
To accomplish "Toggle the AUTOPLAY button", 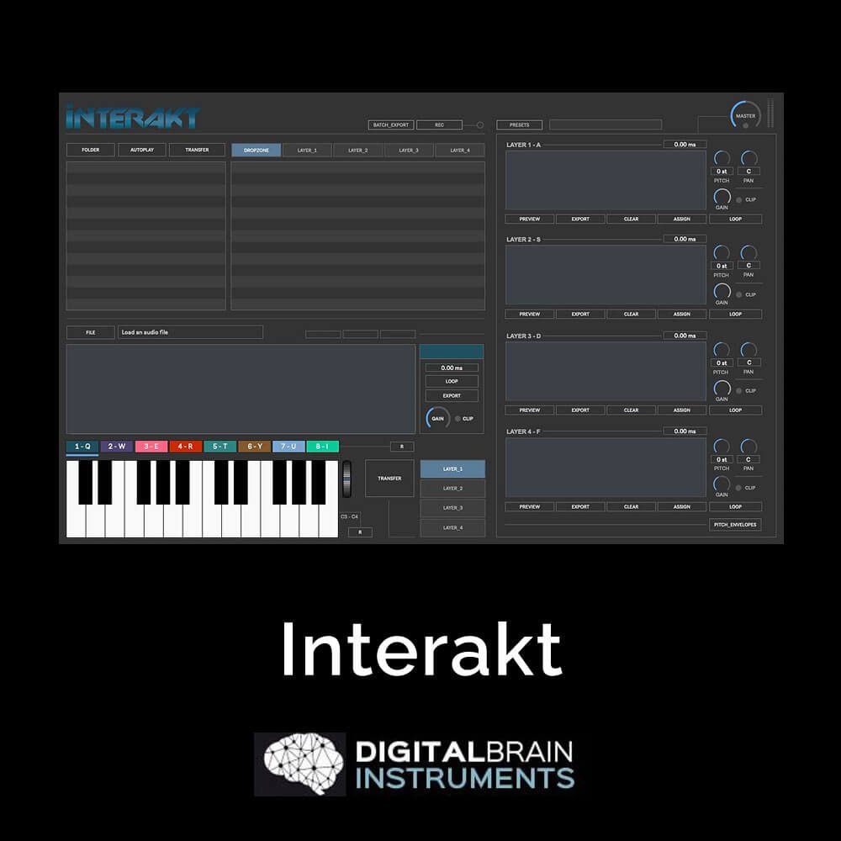I will point(141,149).
